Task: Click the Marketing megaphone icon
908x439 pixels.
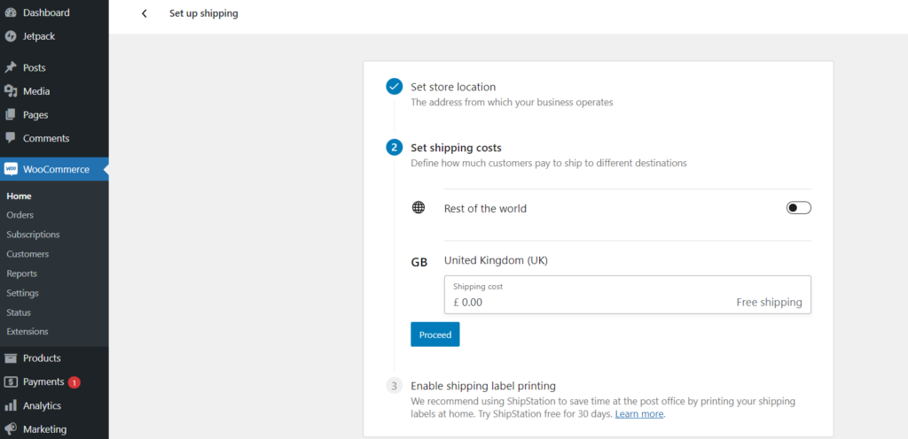Action: click(x=11, y=429)
